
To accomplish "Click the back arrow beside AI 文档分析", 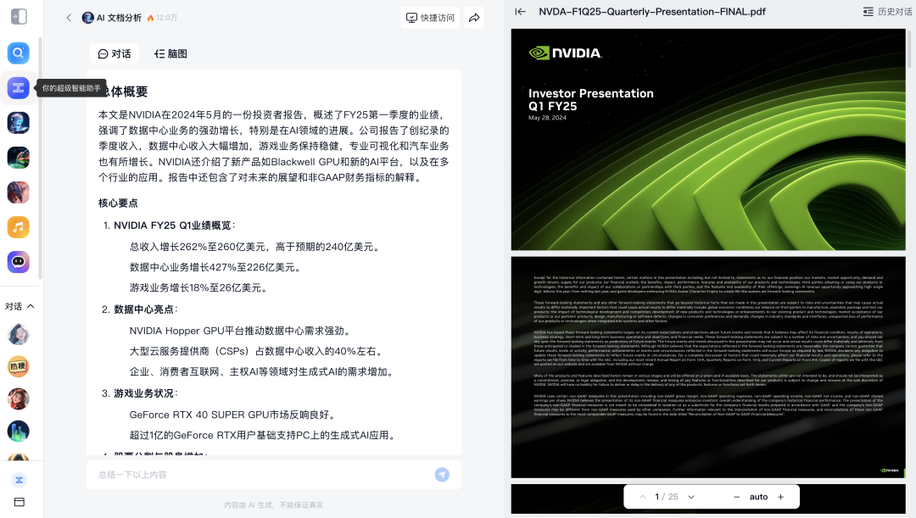I will click(69, 17).
